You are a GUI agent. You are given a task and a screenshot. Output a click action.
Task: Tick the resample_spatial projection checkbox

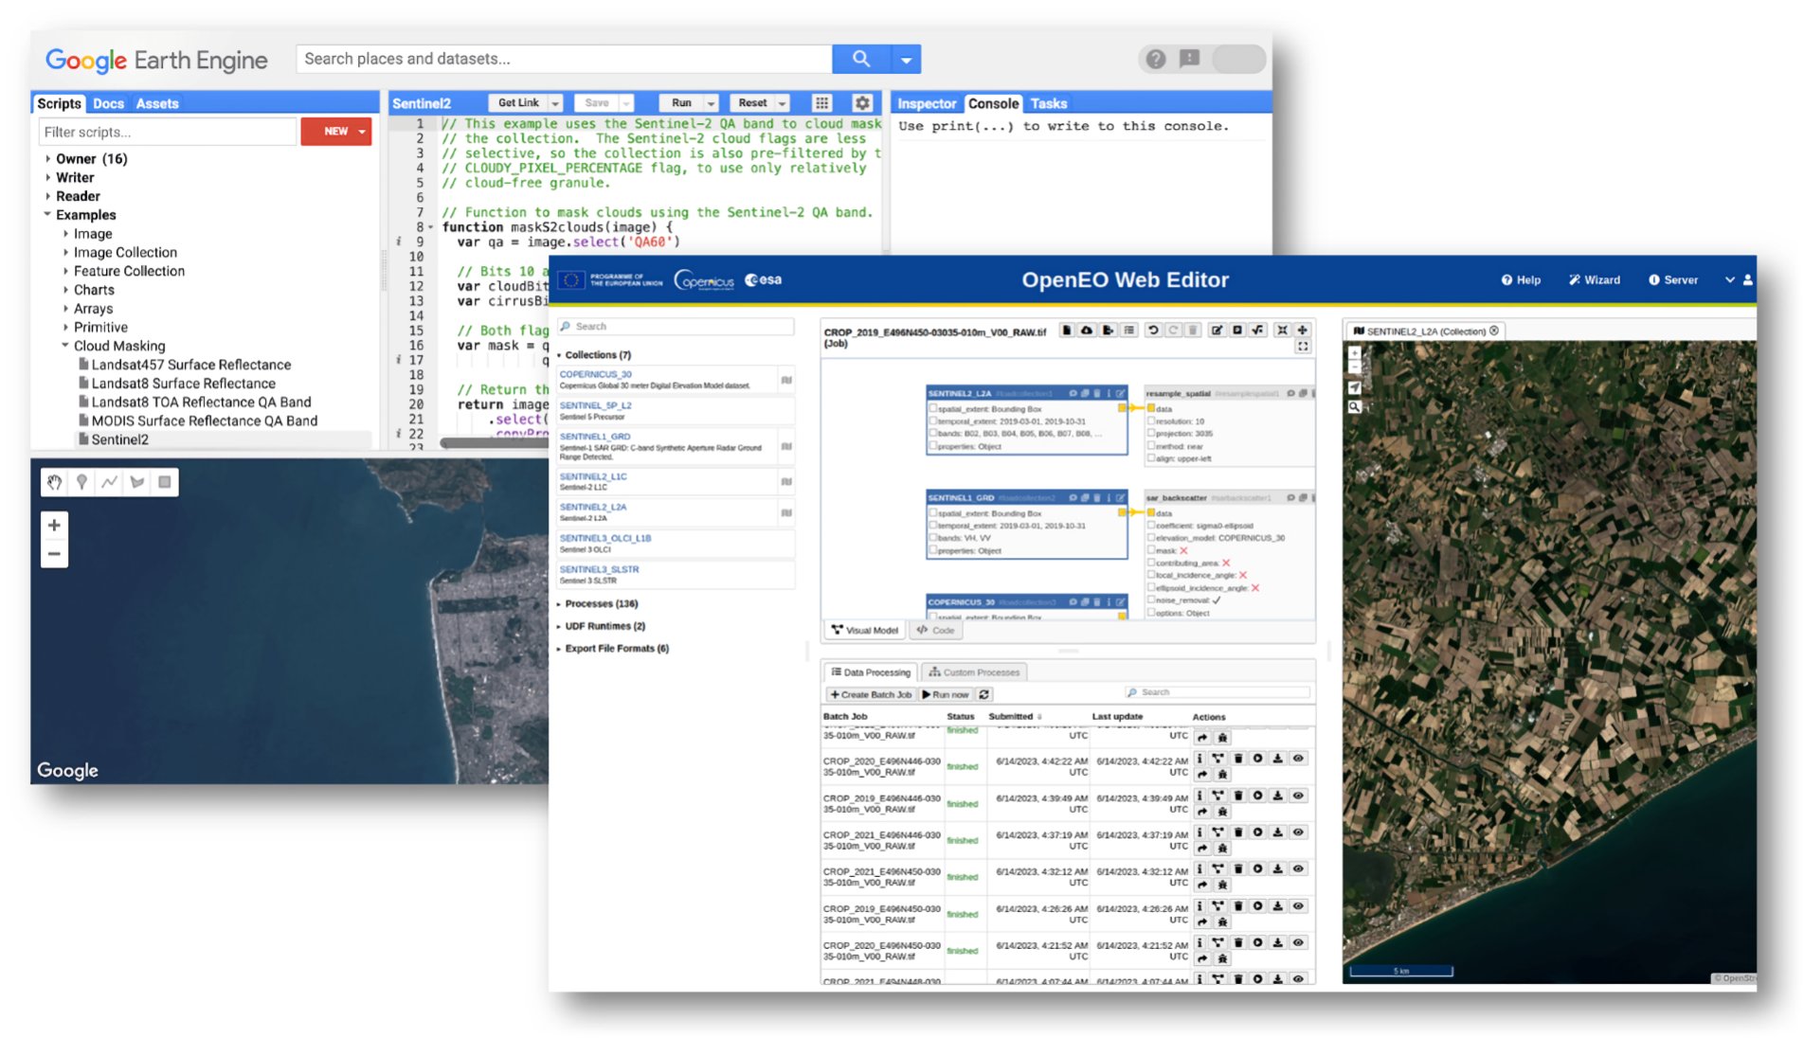pos(1151,434)
